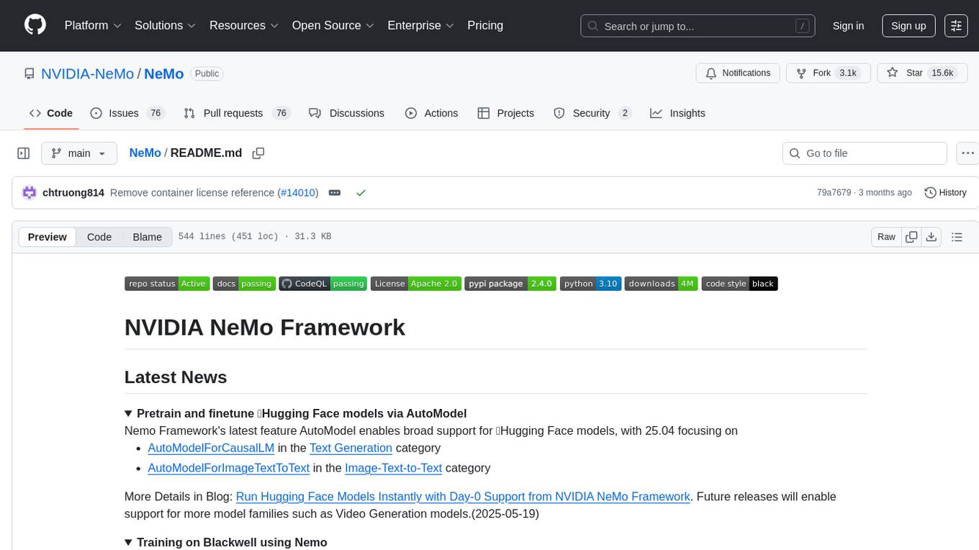Click the CodeQL passing badge
This screenshot has width=979, height=550.
pyautogui.click(x=323, y=284)
